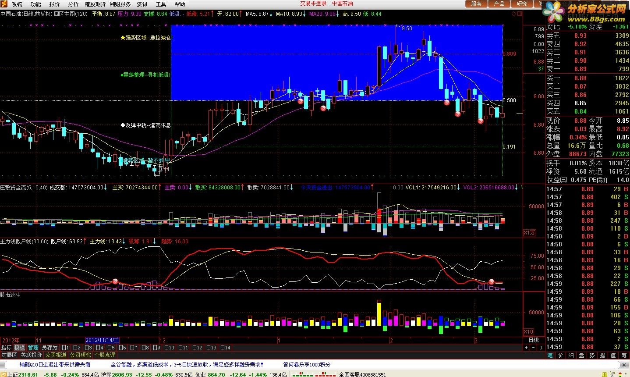
Task: Click the 庄散资金流(5,15,40) indicator title
Action: pyautogui.click(x=24, y=188)
